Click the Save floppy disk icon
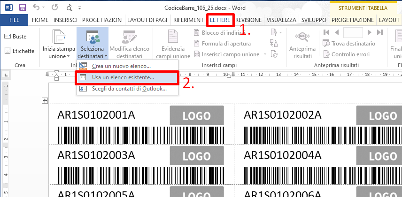 (x=23, y=8)
